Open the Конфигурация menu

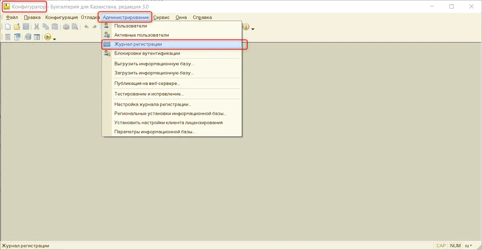(x=62, y=17)
